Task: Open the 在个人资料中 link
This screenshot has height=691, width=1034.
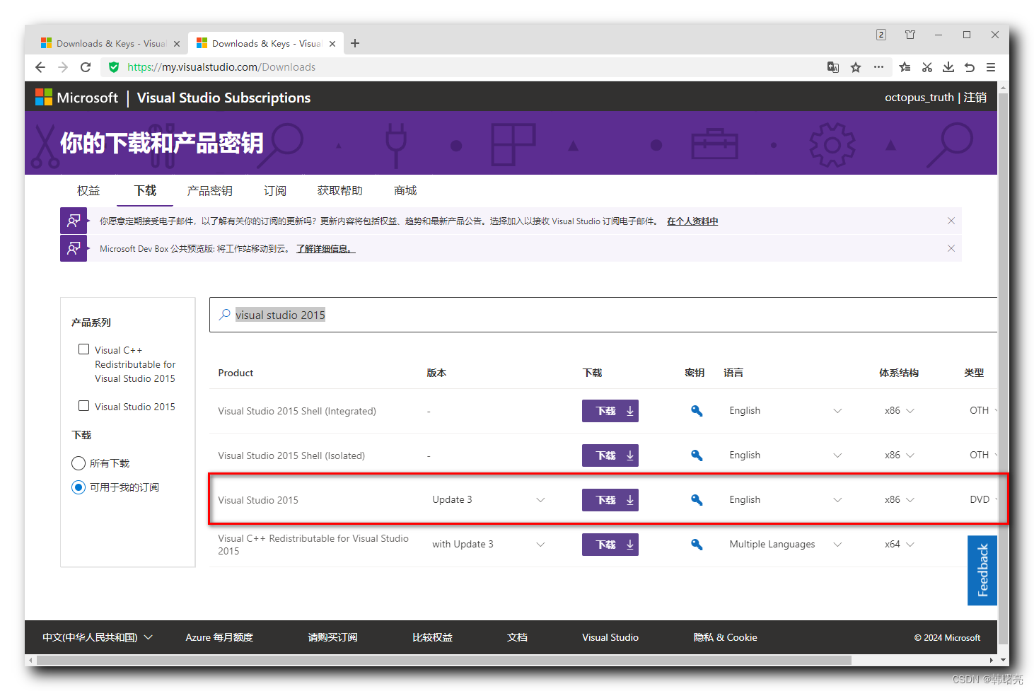Action: tap(692, 221)
